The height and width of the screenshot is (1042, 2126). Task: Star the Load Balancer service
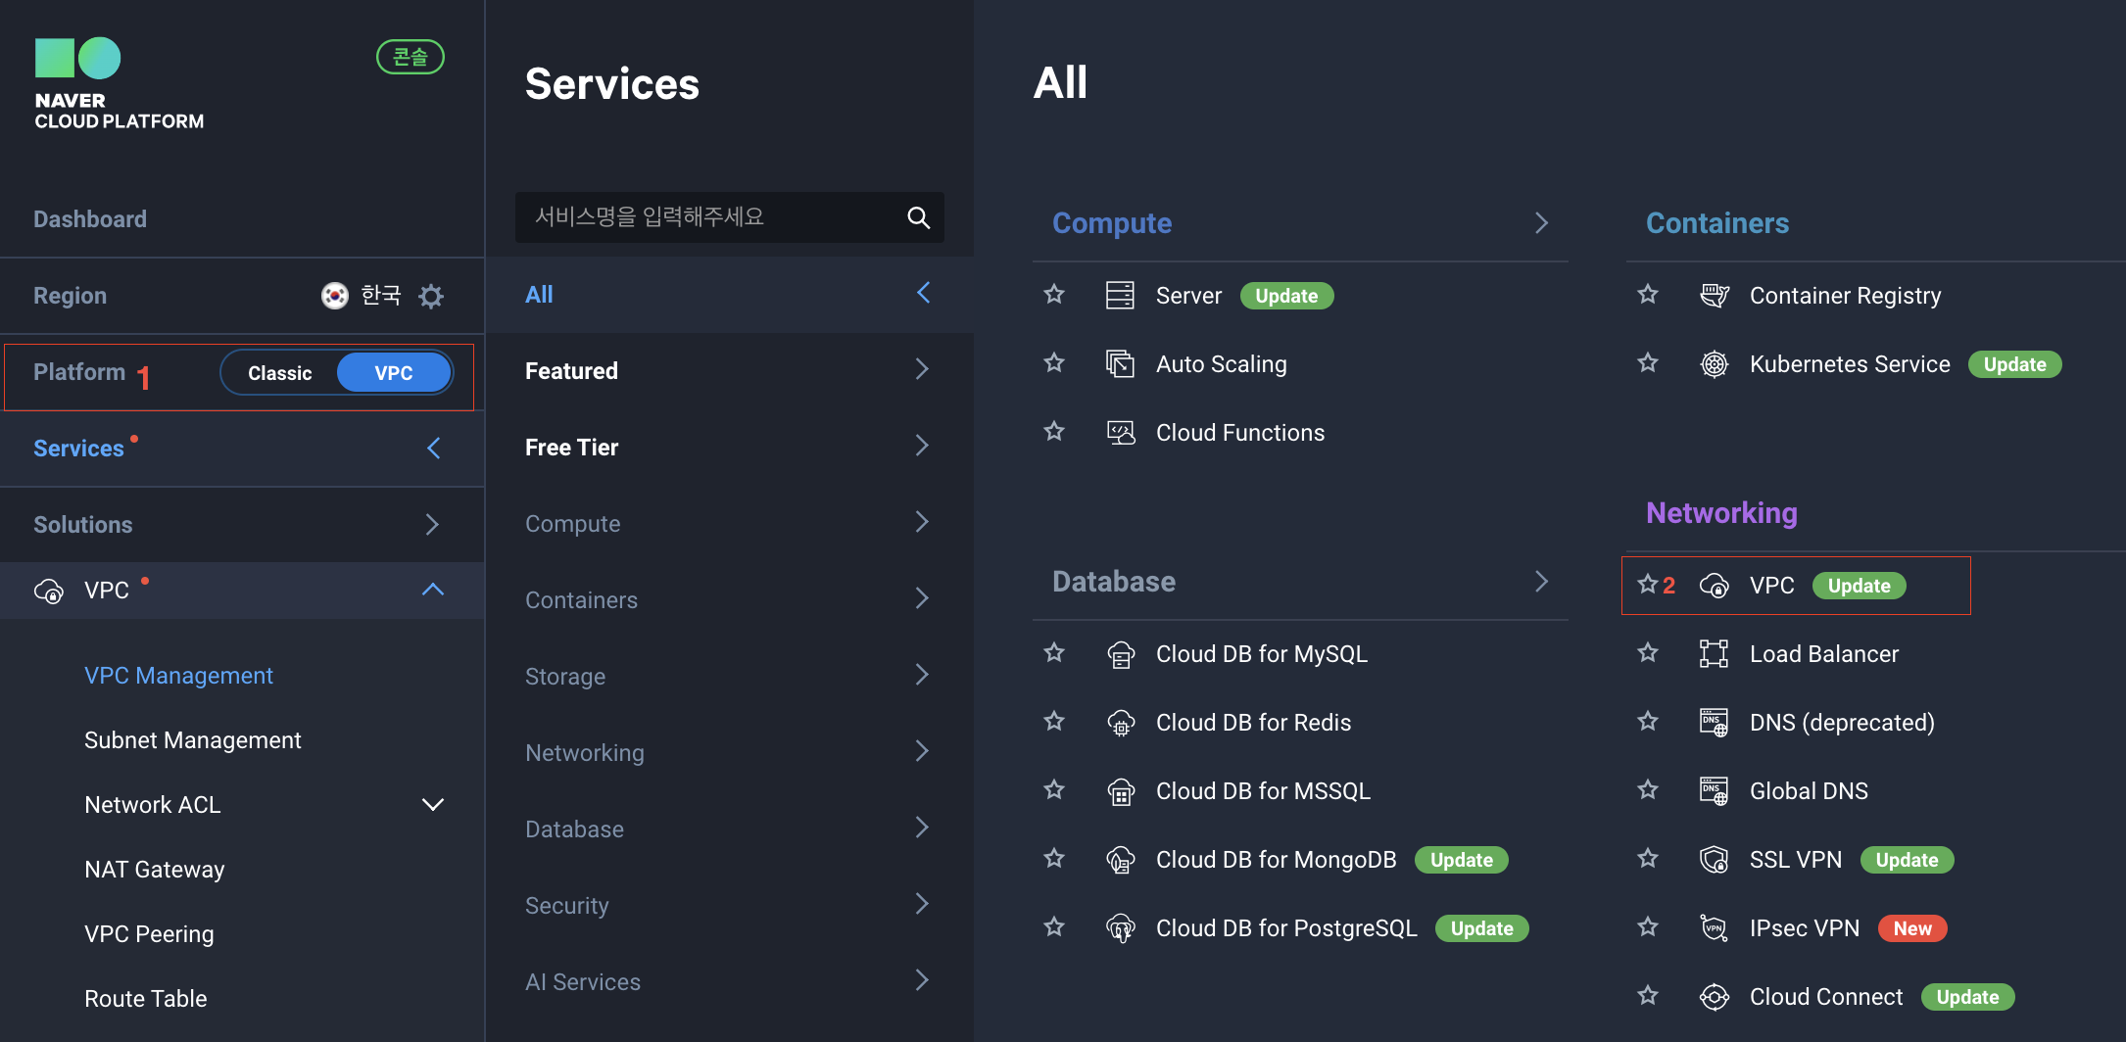click(1648, 652)
